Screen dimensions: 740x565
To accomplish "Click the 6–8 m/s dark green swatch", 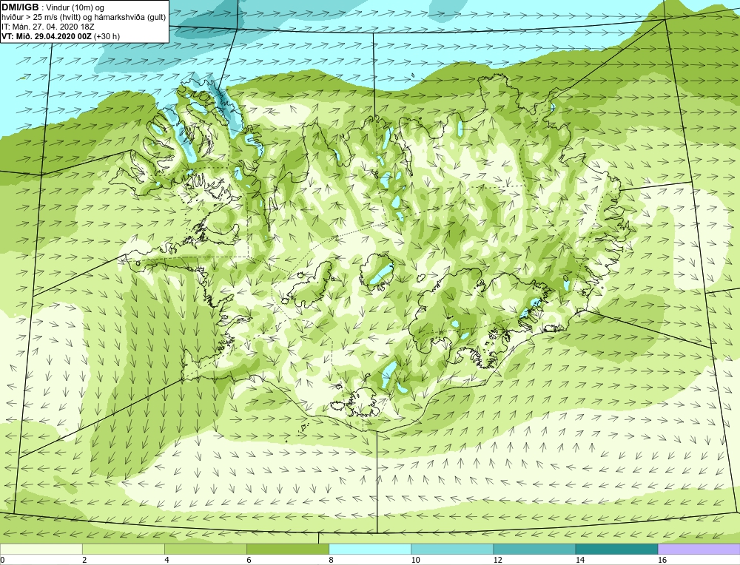I will [x=287, y=549].
